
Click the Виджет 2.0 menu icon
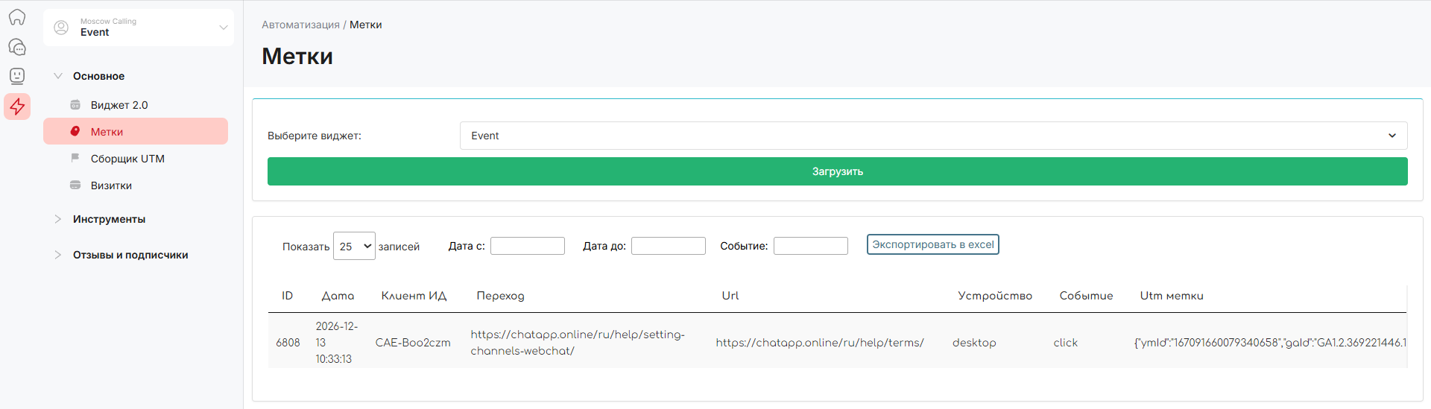pyautogui.click(x=75, y=105)
